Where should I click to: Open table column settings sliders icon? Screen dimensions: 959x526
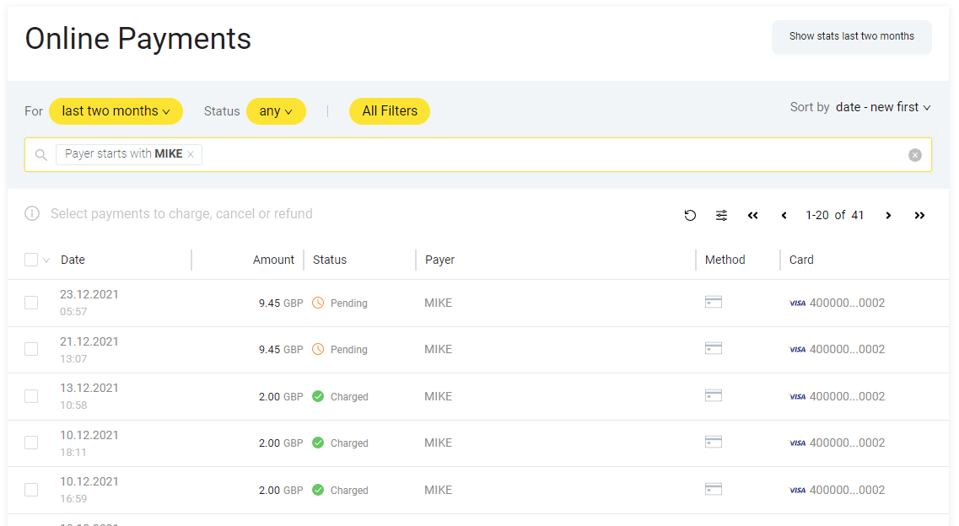tap(722, 215)
